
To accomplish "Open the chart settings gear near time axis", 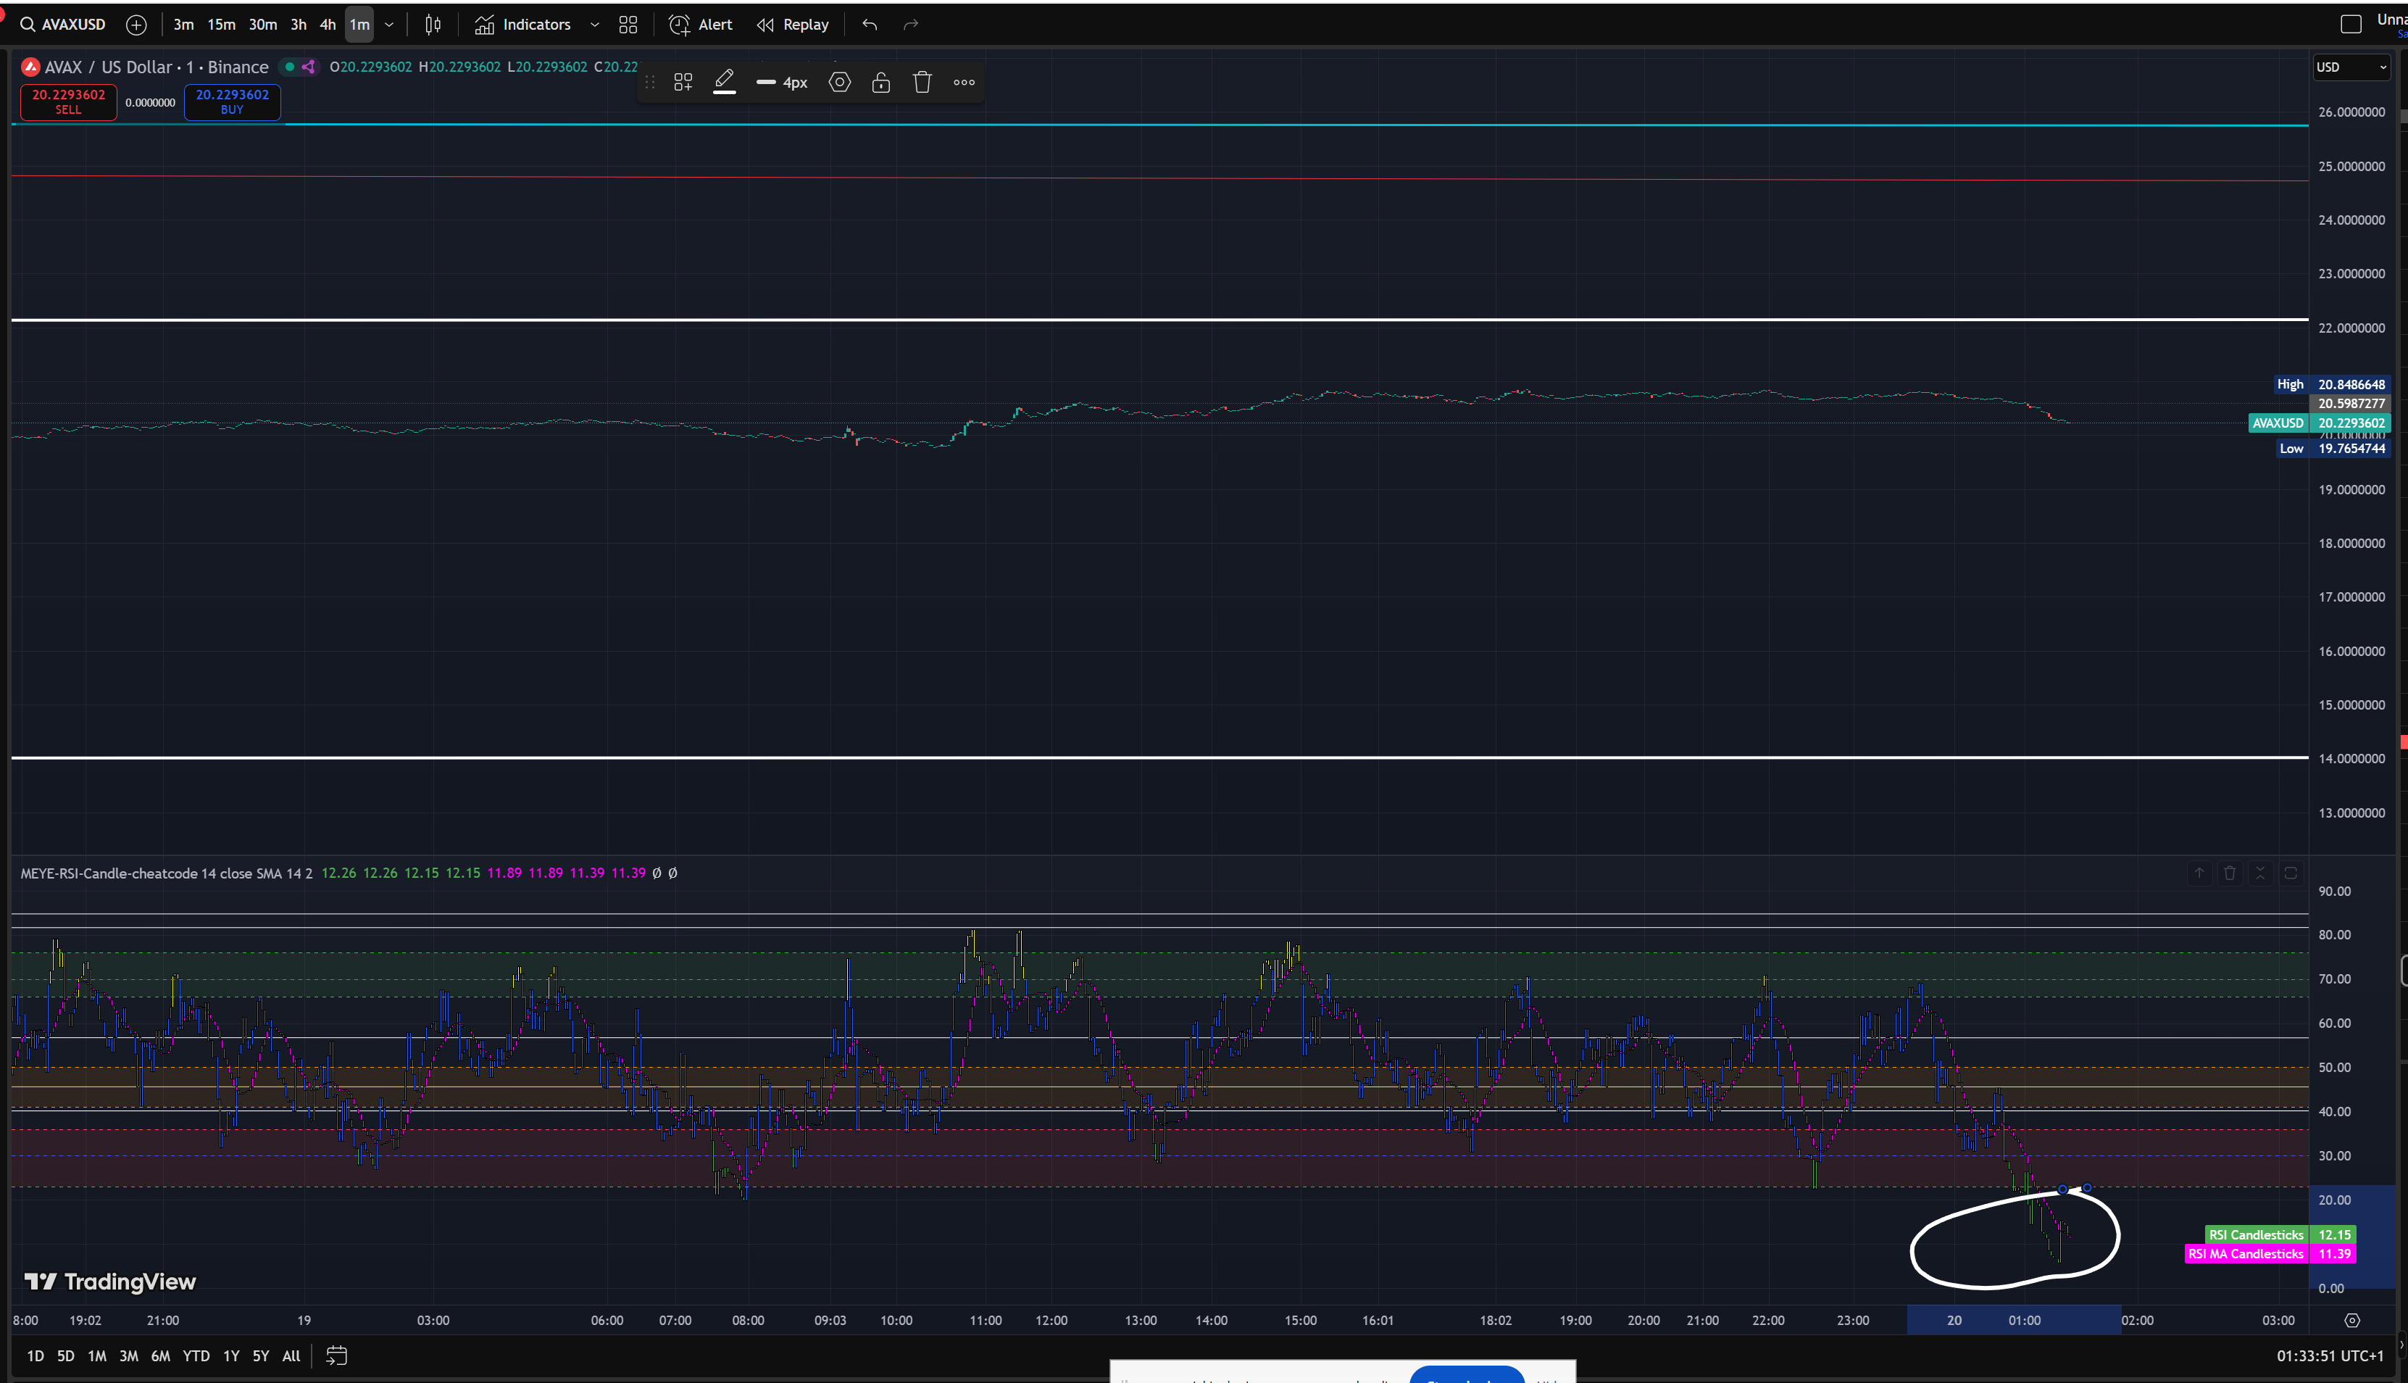I will click(2351, 1321).
